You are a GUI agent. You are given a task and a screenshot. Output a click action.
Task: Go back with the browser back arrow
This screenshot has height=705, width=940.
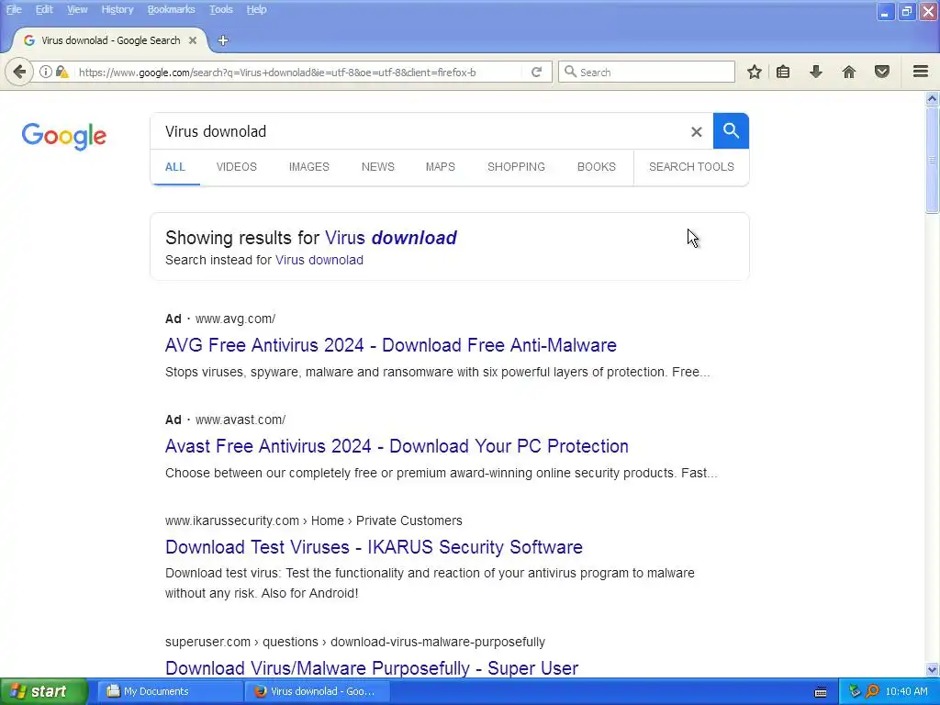[x=19, y=72]
